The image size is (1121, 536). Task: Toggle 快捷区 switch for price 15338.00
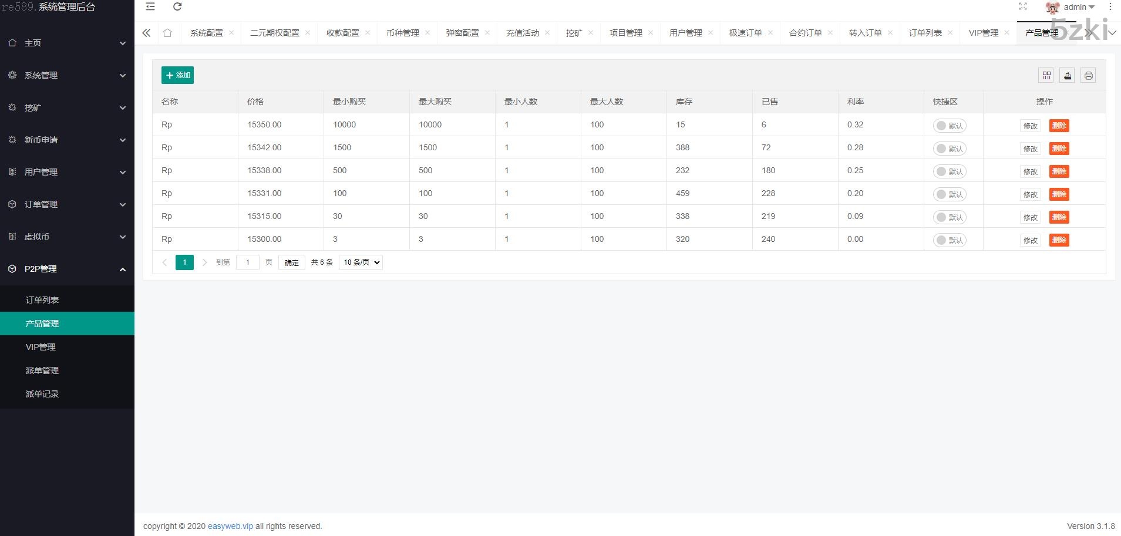pos(949,171)
